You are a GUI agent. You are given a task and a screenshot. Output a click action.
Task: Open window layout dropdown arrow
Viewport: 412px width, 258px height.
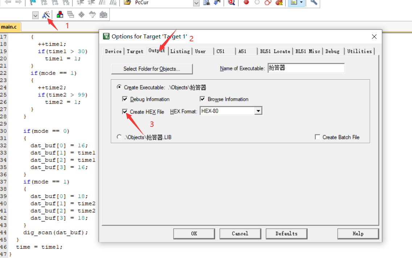point(301,3)
